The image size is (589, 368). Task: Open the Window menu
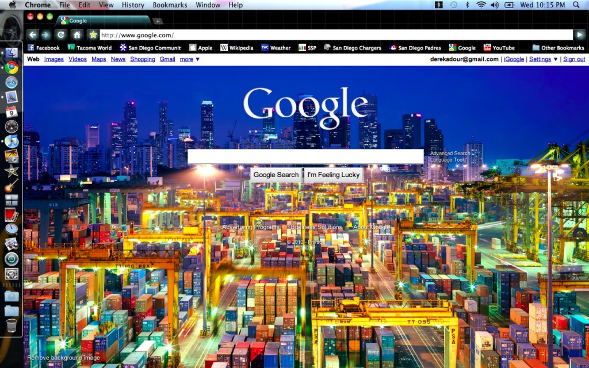pyautogui.click(x=208, y=5)
